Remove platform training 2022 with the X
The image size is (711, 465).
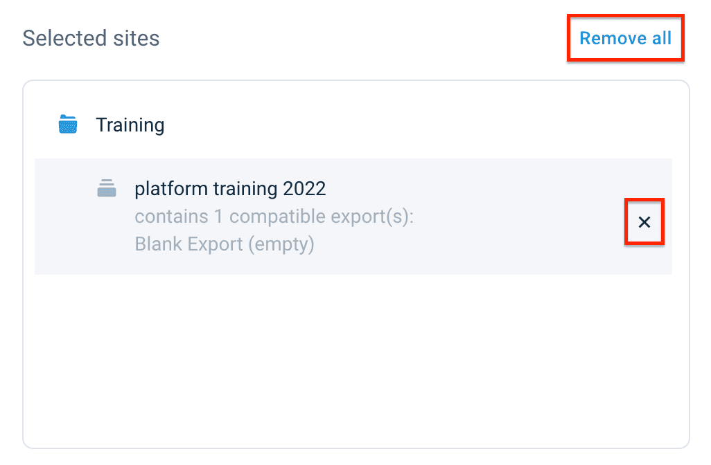pos(644,222)
